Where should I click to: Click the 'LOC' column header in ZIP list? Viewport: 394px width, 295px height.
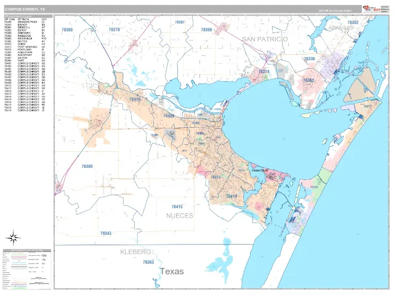[x=44, y=19]
